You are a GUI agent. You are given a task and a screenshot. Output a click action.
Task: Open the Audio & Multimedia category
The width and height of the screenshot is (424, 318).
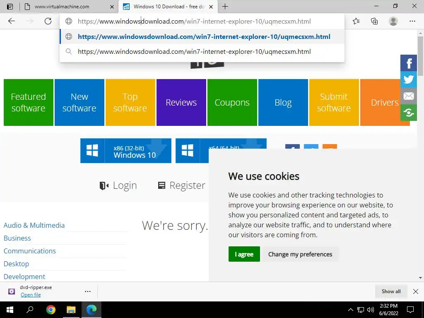(34, 225)
